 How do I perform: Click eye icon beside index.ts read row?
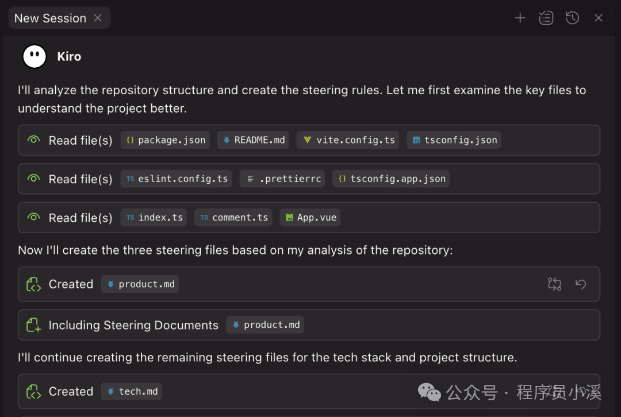[33, 218]
